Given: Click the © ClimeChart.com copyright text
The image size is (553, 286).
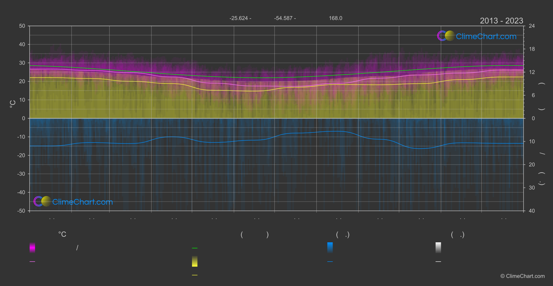Looking at the screenshot, I should pos(522,276).
